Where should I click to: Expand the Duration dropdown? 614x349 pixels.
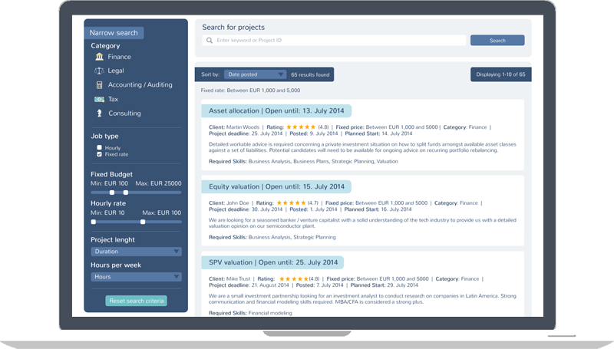pyautogui.click(x=136, y=251)
